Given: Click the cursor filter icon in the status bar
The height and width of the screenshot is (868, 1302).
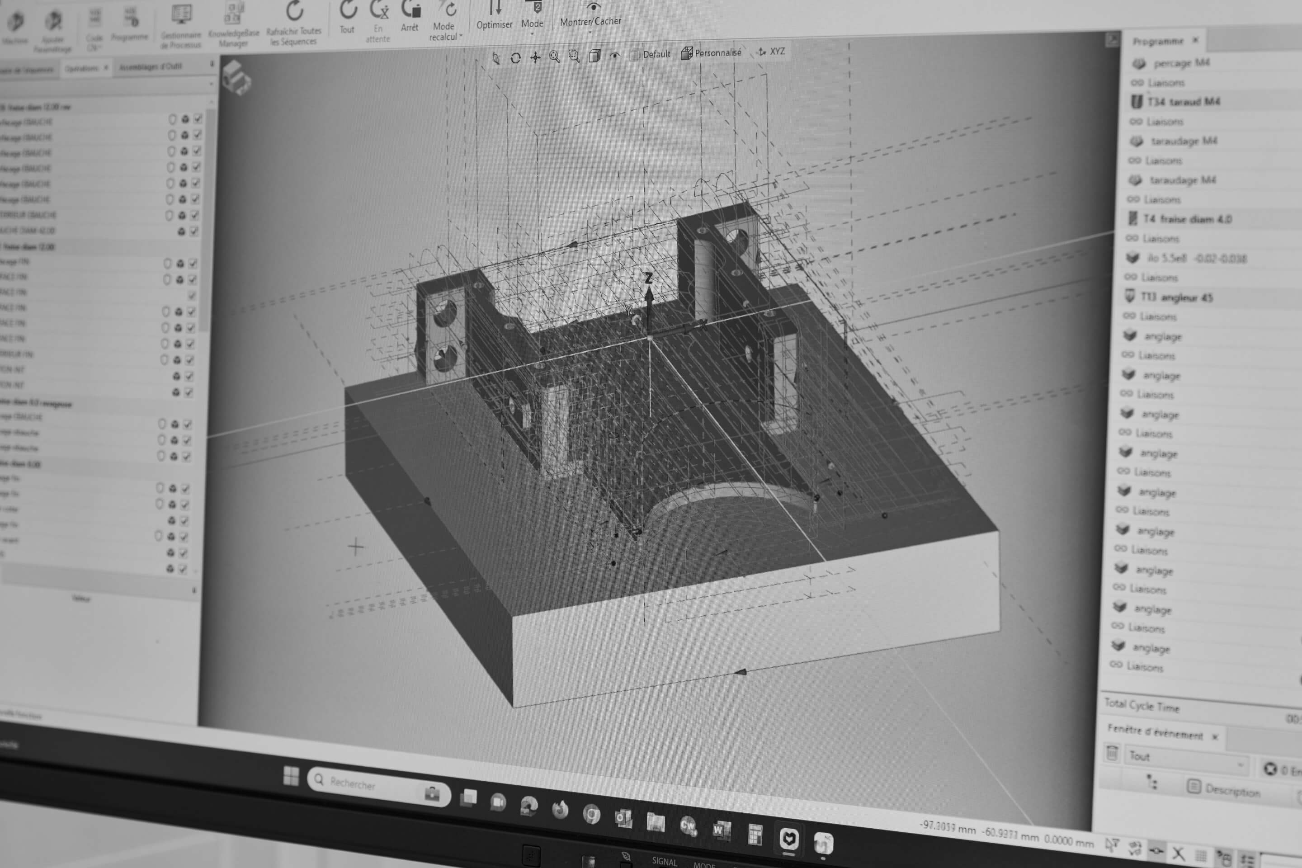Looking at the screenshot, I should pos(1112,845).
